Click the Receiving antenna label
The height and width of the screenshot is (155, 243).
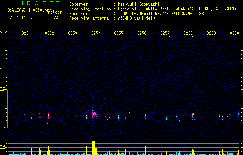click(x=89, y=18)
